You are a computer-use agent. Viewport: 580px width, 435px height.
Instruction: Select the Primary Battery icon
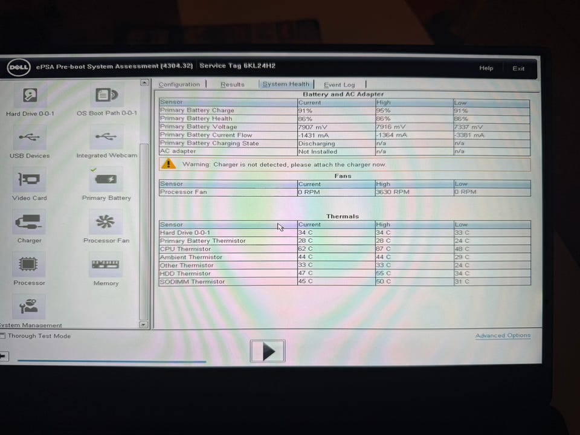click(x=106, y=179)
